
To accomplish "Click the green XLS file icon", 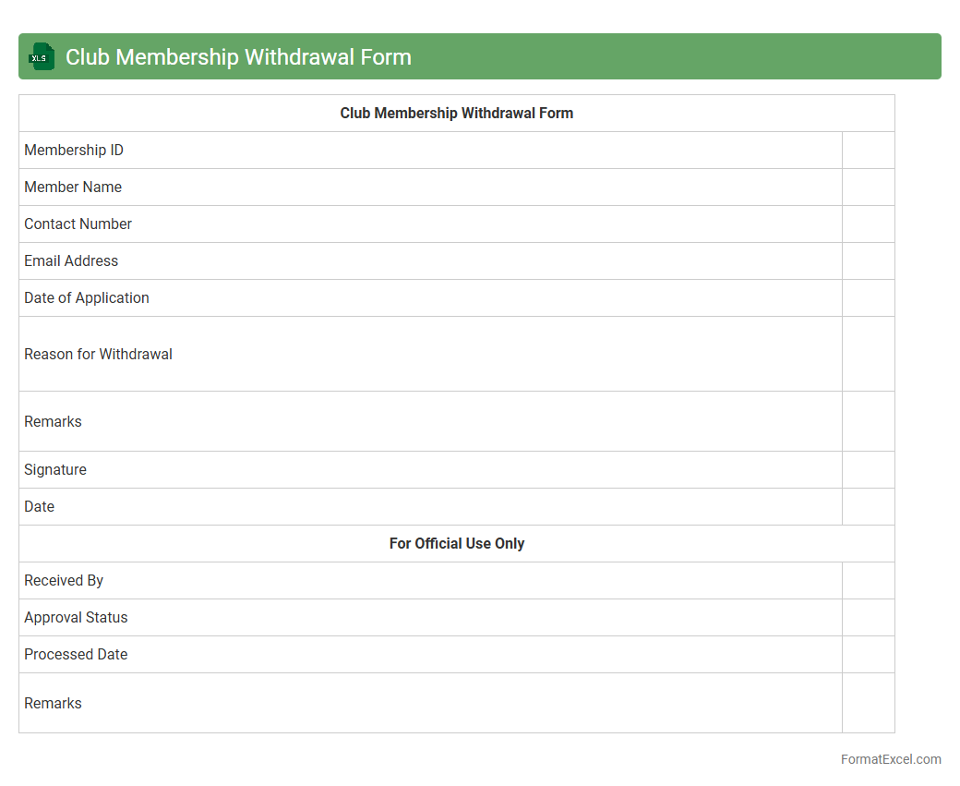I will click(42, 56).
